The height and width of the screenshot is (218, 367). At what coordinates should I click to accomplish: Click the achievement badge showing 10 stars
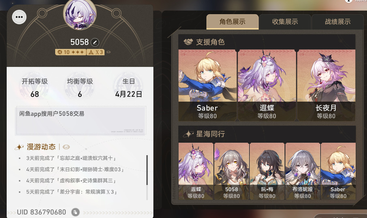click(x=70, y=52)
